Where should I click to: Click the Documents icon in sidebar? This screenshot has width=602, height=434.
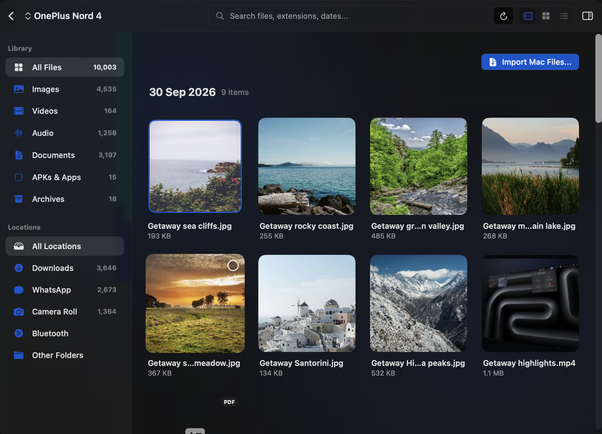tap(18, 155)
